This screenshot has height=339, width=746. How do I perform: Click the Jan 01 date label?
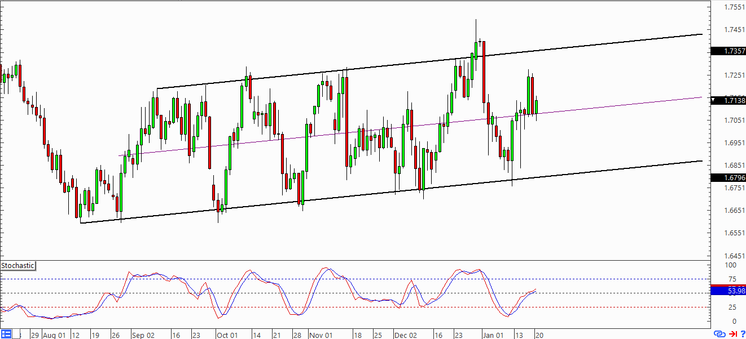coord(494,334)
